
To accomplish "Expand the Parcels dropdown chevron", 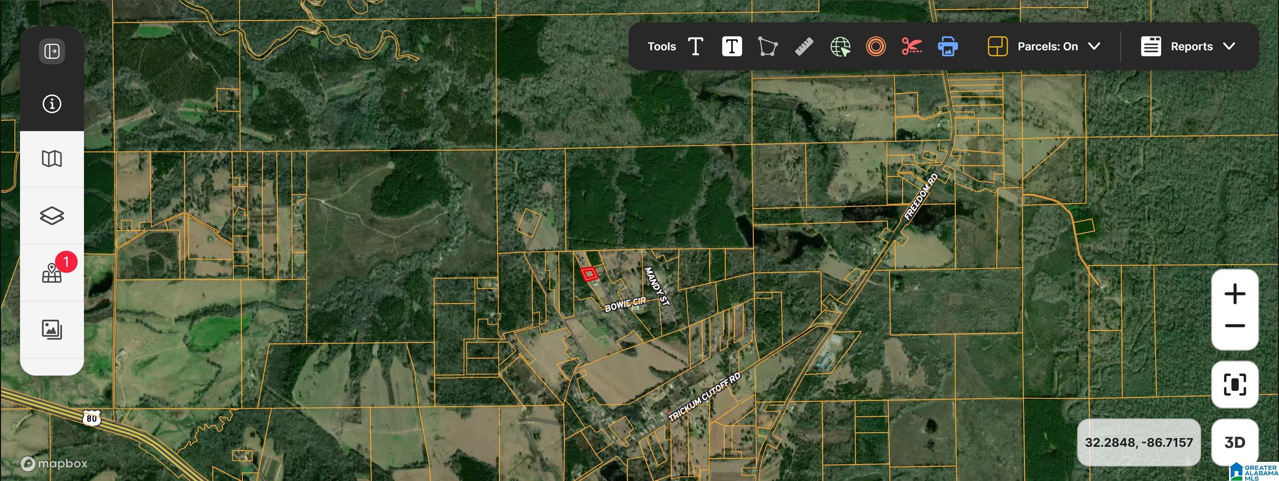I will tap(1094, 46).
